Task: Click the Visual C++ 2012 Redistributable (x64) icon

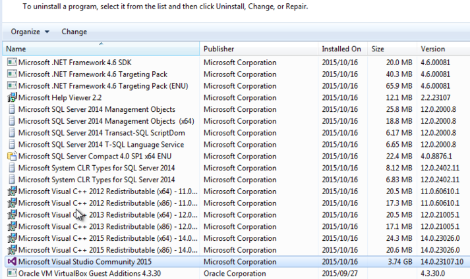Action: coord(11,191)
